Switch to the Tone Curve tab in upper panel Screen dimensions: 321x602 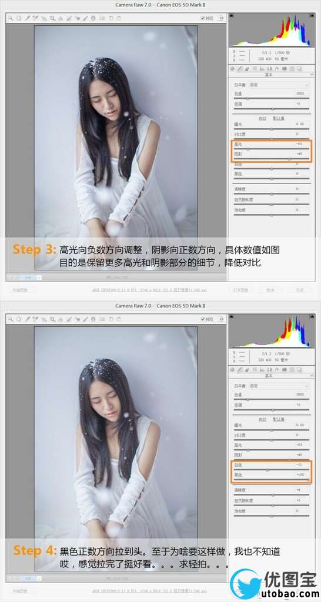(240, 69)
